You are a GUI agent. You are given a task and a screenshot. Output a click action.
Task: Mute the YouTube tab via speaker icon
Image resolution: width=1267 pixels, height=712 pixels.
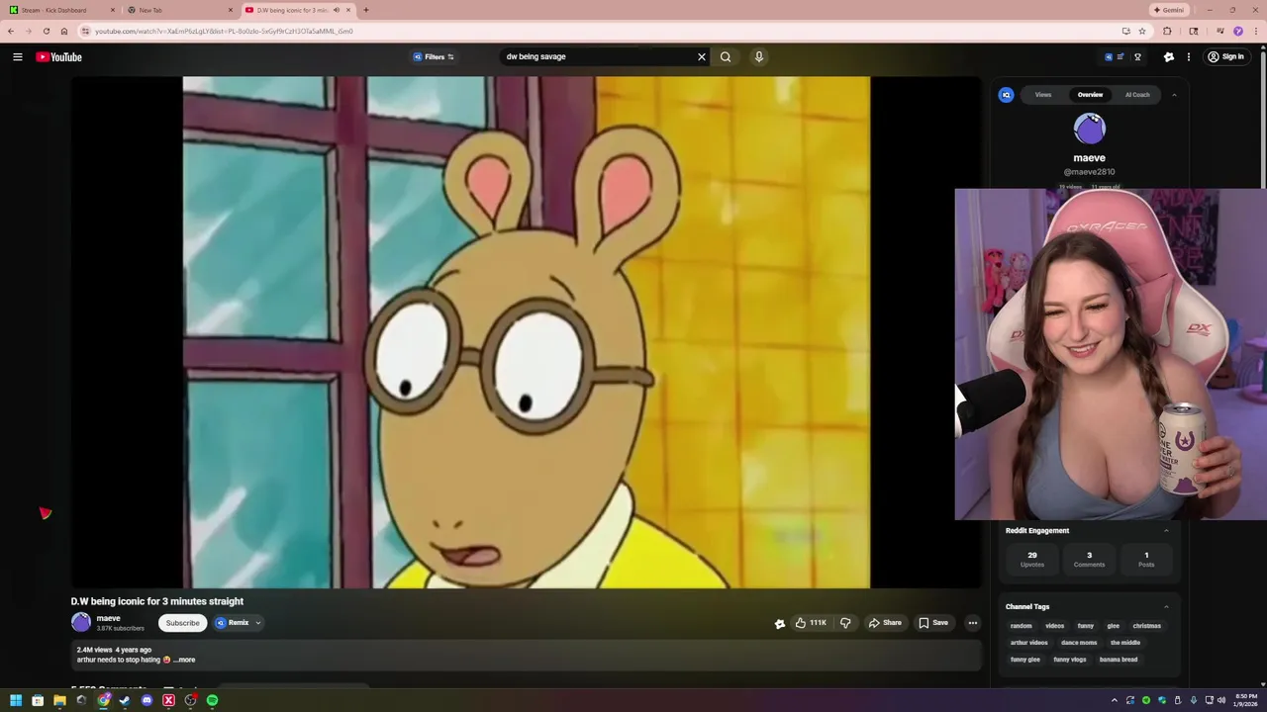pos(337,10)
